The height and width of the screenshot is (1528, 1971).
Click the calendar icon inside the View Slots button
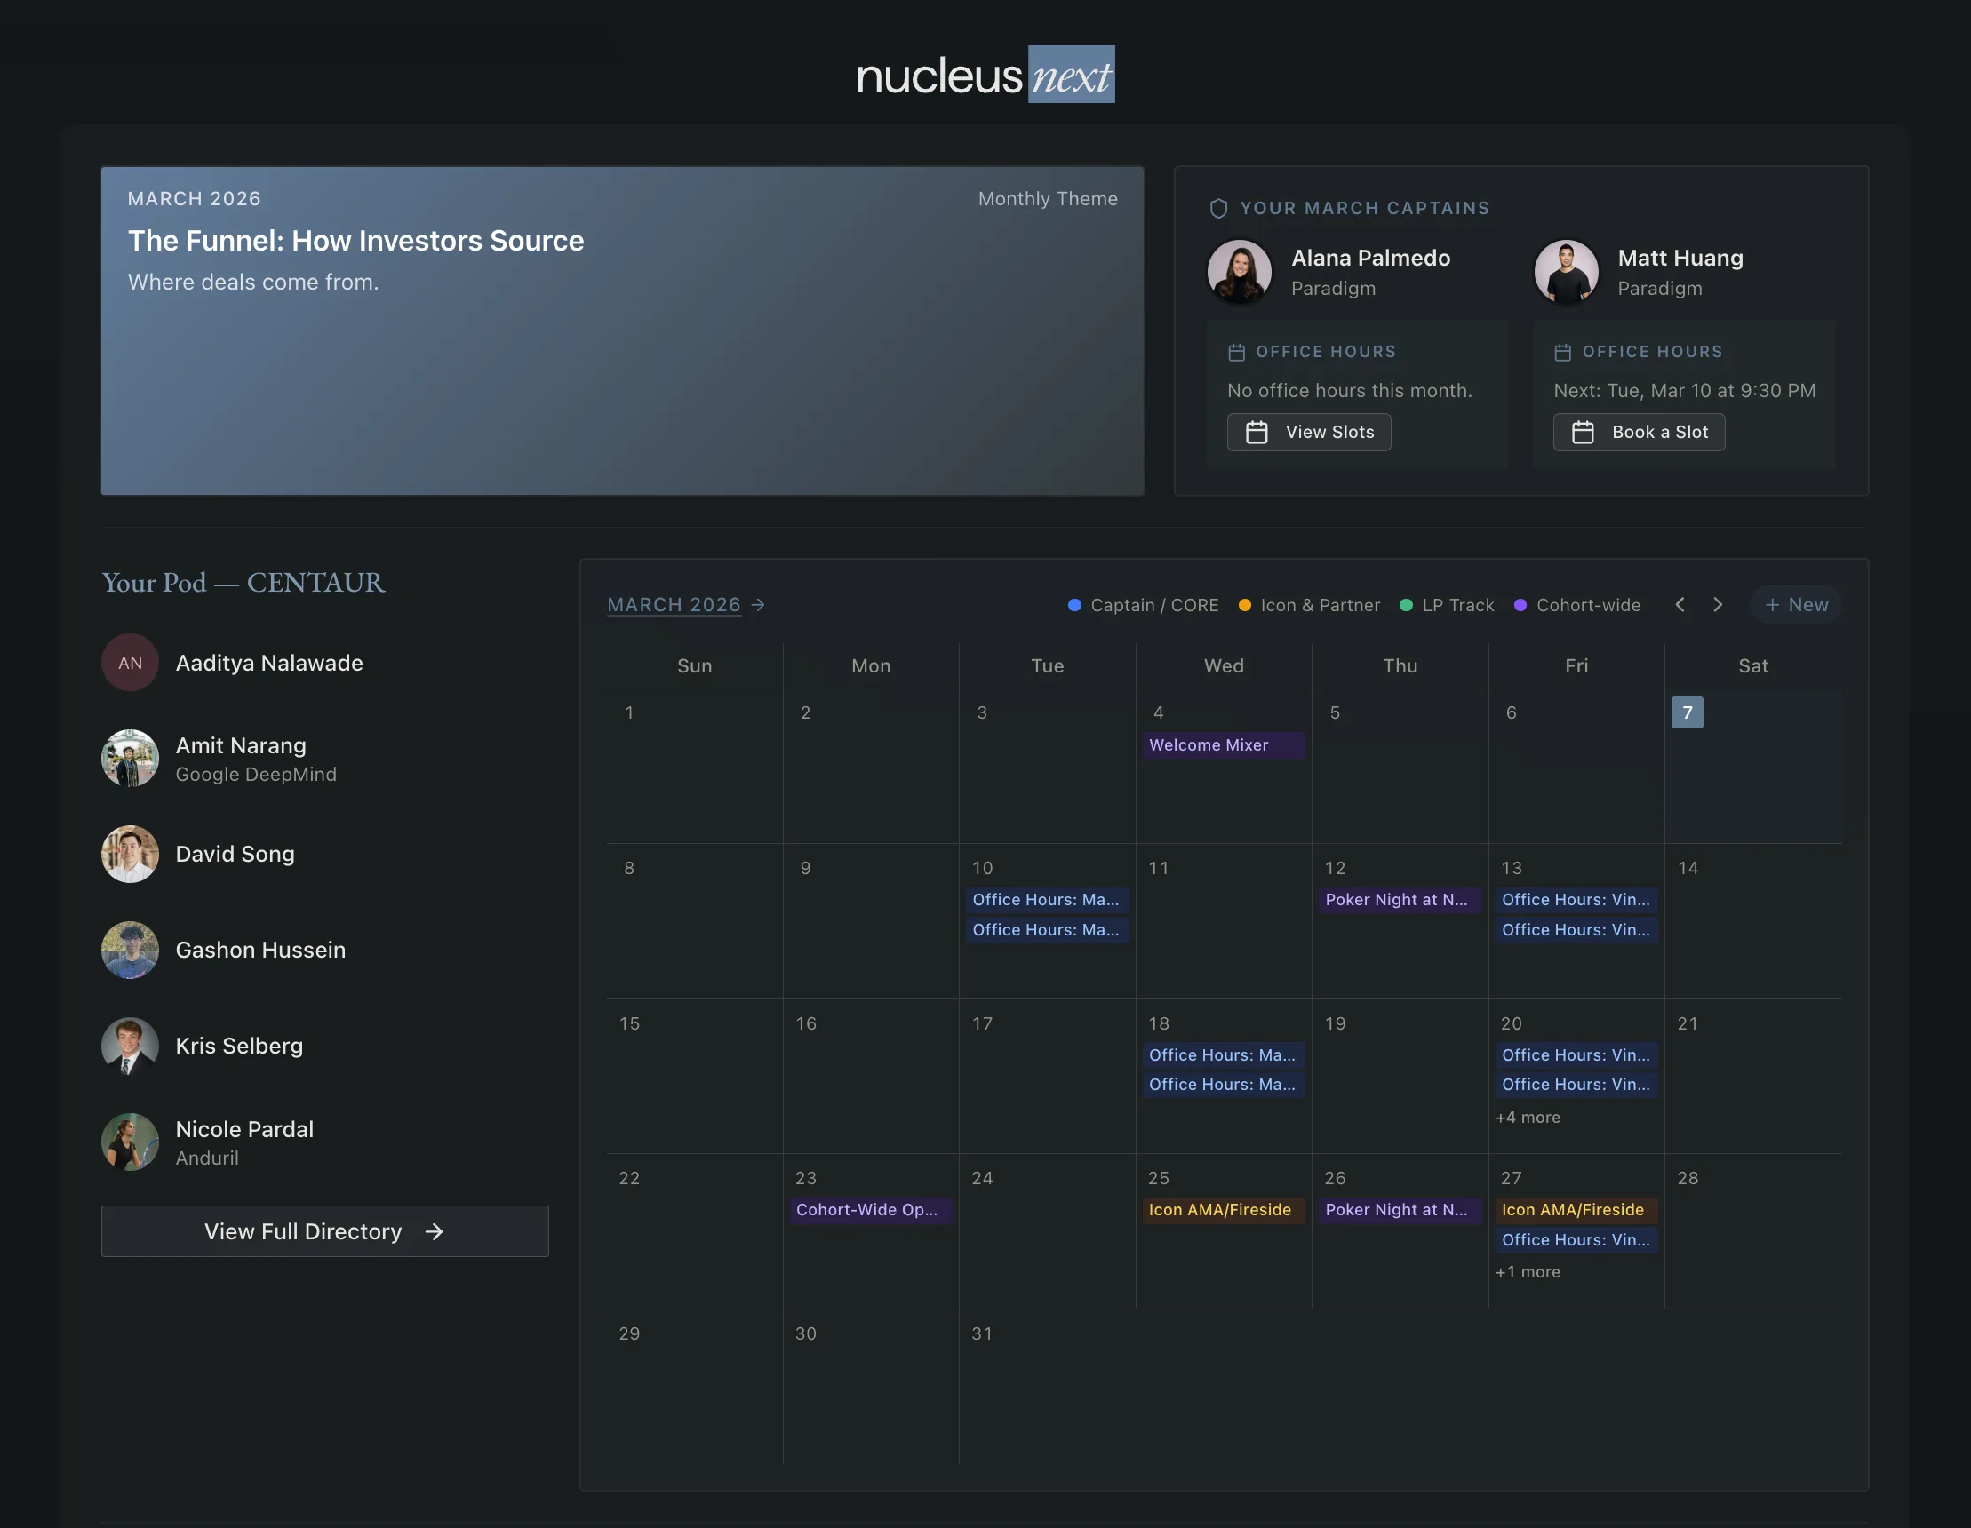[x=1257, y=432]
